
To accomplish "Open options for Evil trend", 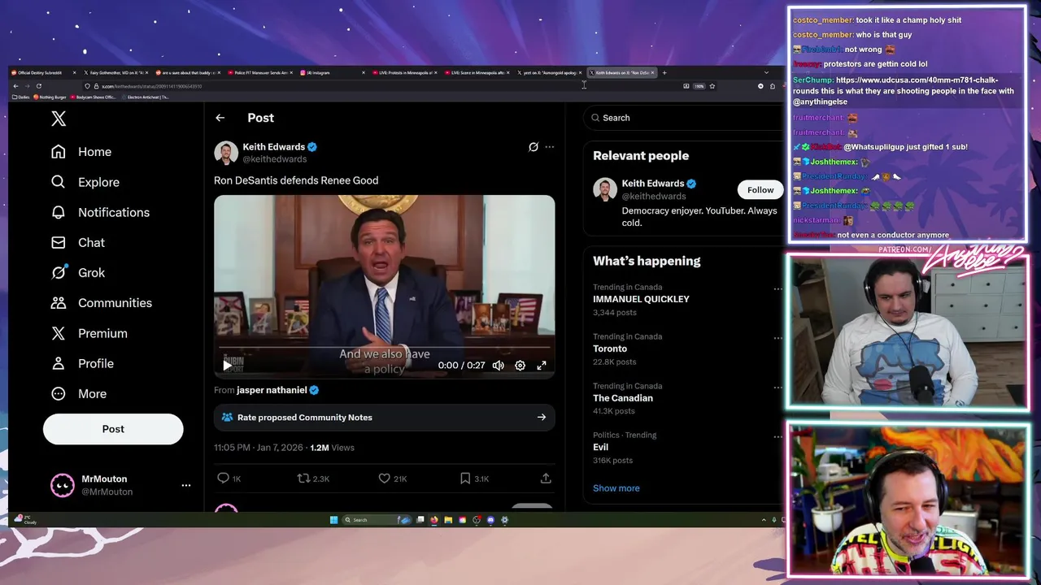I will click(x=777, y=436).
